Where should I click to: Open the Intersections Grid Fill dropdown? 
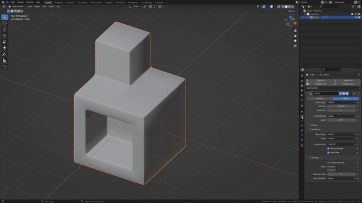pyautogui.click(x=342, y=144)
